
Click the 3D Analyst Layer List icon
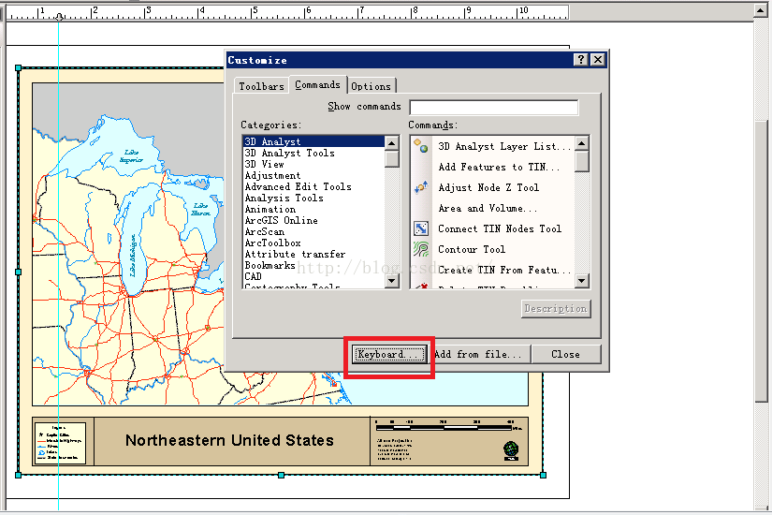tap(421, 146)
